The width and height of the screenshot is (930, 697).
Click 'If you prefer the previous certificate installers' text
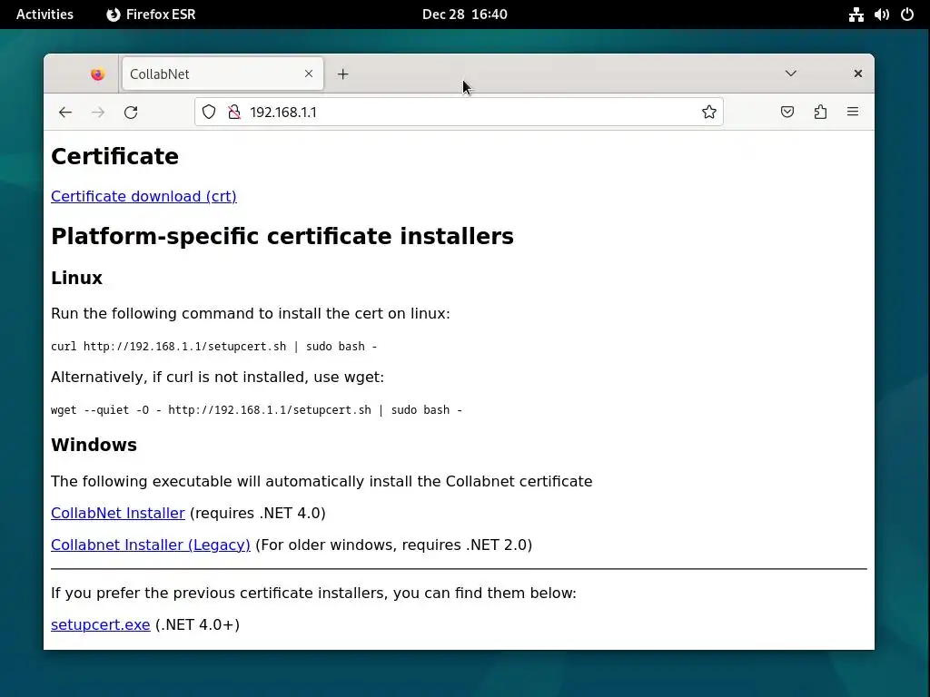313,594
